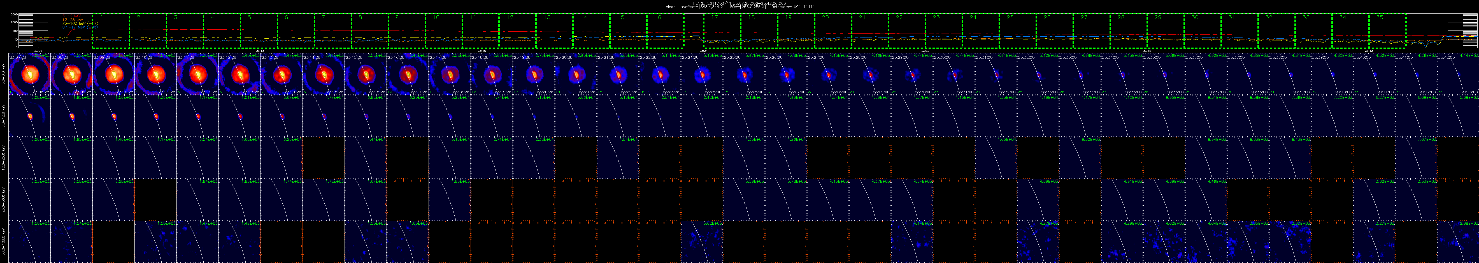Select time interval 25 on the lightcurve
Screen dimensions: 1479x263
1017,31
